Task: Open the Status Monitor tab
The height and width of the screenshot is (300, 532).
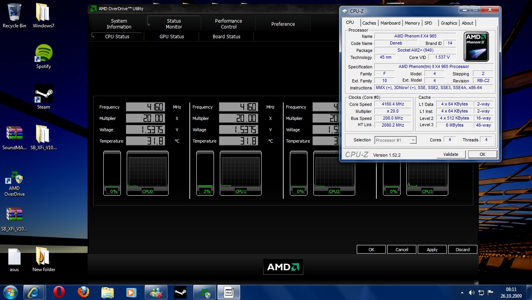Action: [174, 24]
